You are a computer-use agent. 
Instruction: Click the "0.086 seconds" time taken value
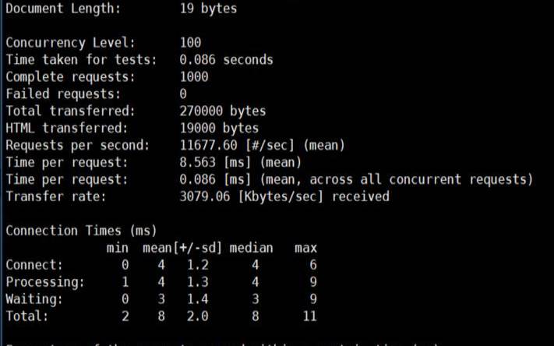coord(226,59)
